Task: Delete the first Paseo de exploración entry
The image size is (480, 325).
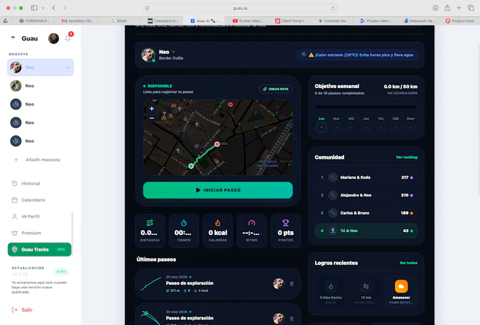Action: [x=292, y=284]
